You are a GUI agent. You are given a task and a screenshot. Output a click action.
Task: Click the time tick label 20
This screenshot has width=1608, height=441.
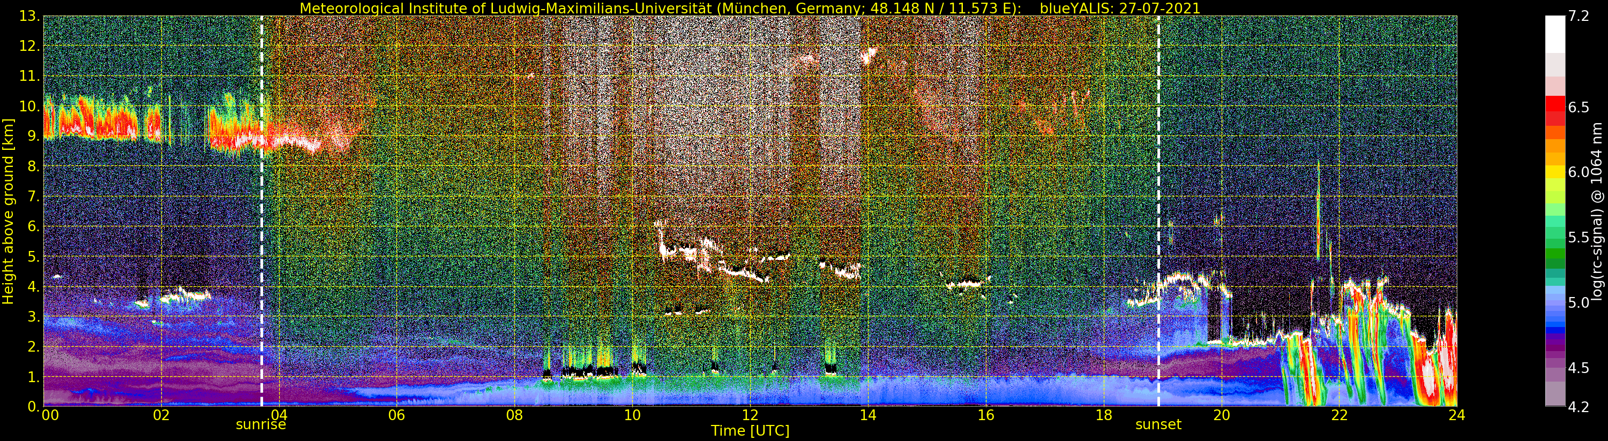tap(1221, 415)
